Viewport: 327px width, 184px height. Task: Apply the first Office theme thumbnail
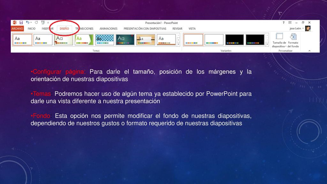(x=22, y=40)
